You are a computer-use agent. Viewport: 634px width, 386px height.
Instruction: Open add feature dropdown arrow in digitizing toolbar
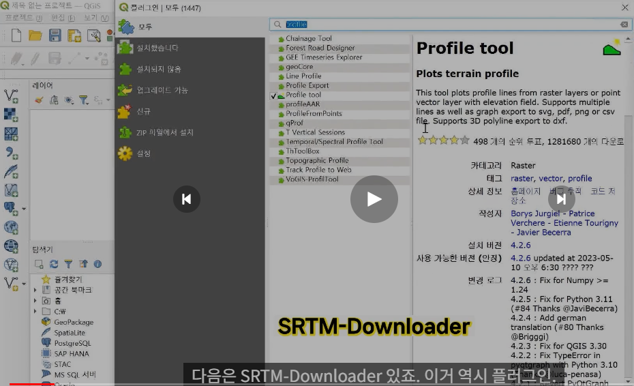point(87,59)
